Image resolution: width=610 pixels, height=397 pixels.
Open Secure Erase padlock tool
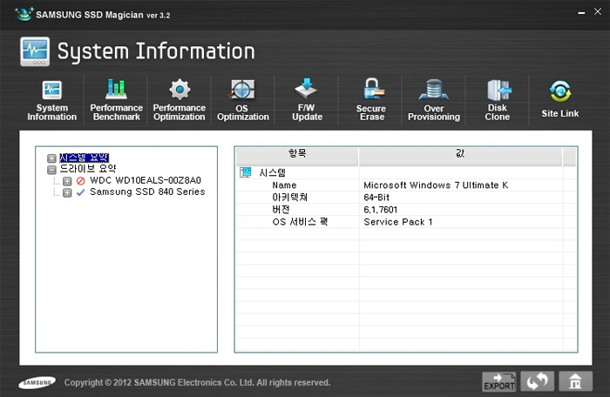point(371,100)
